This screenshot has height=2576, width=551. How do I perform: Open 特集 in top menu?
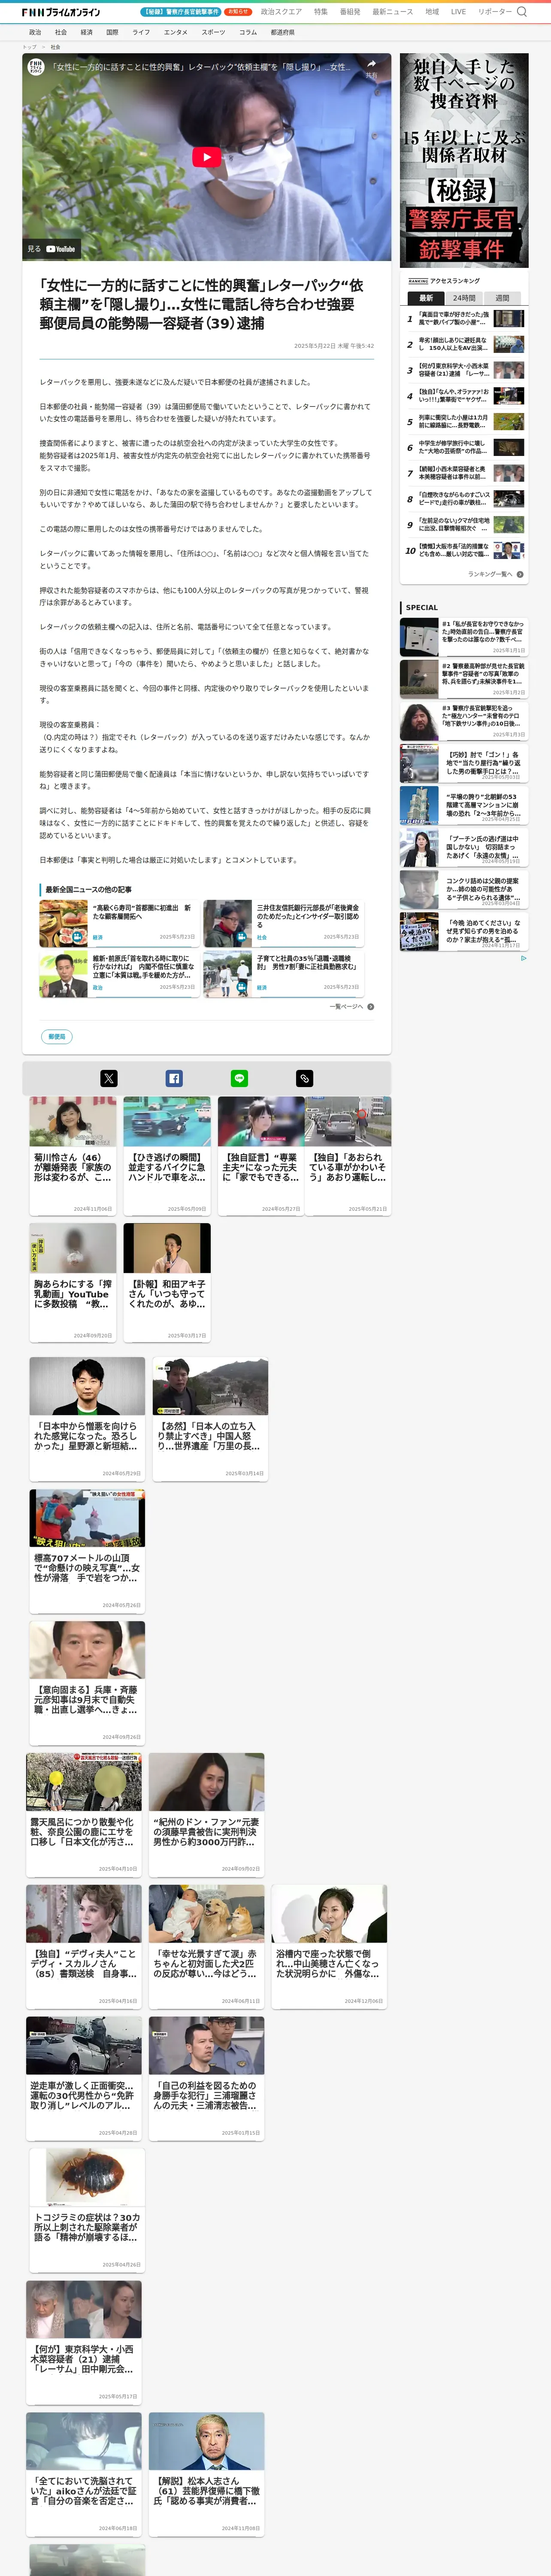pos(321,12)
